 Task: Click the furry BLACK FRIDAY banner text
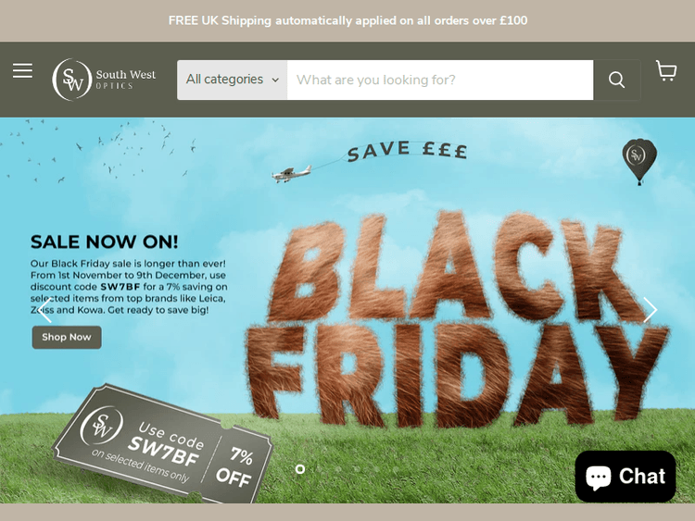click(x=457, y=318)
